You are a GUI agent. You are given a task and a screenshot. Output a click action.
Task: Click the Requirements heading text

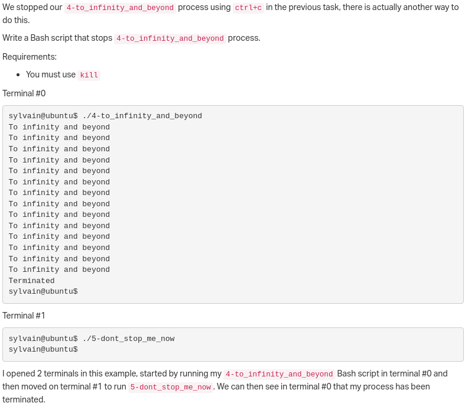[30, 57]
